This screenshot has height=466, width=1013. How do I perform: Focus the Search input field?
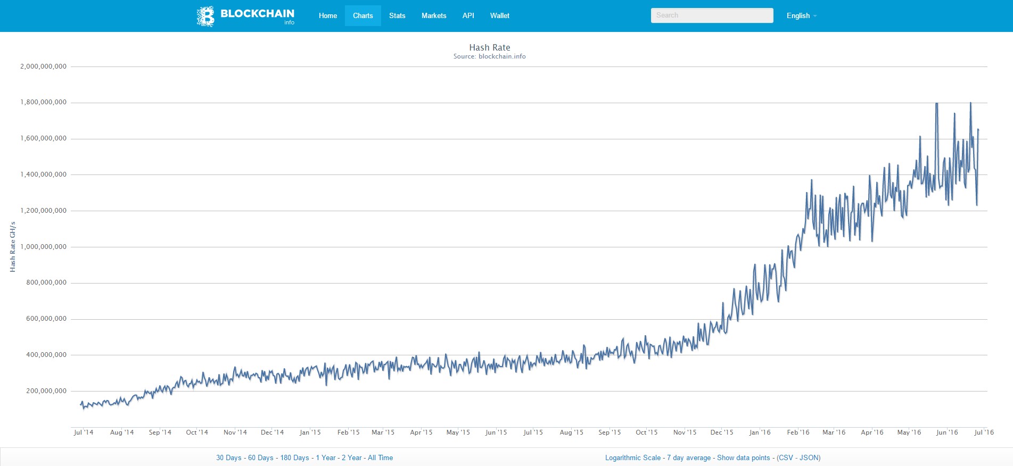click(712, 15)
